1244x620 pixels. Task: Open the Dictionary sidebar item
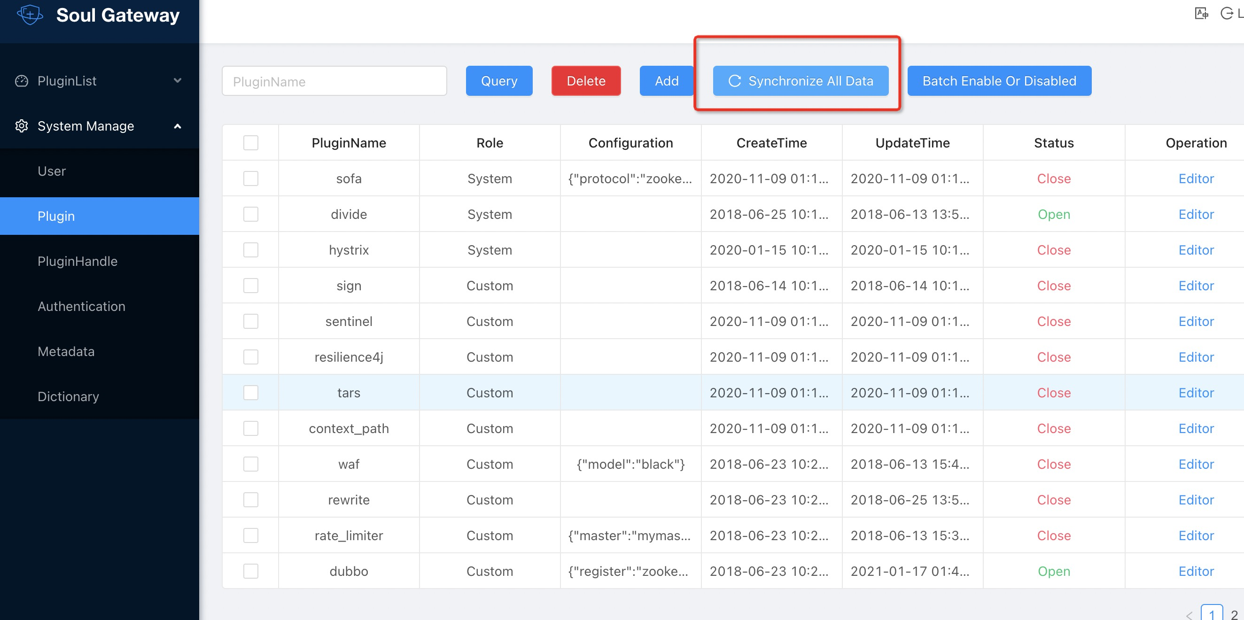[68, 396]
